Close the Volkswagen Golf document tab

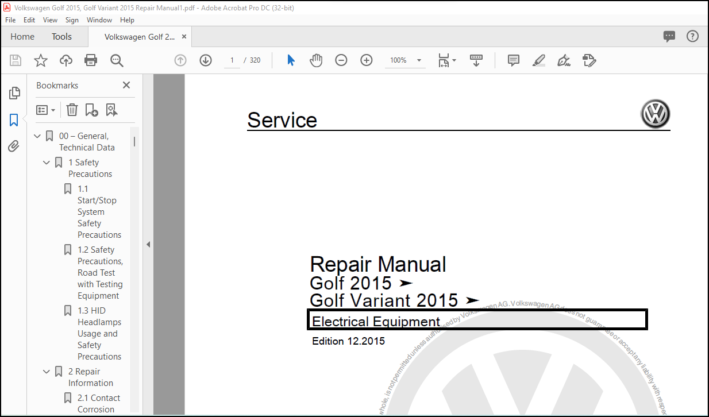point(184,36)
